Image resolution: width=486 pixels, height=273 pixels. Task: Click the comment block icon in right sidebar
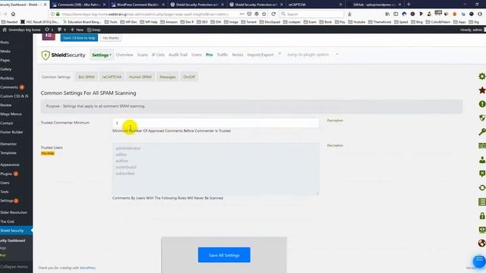tap(482, 174)
